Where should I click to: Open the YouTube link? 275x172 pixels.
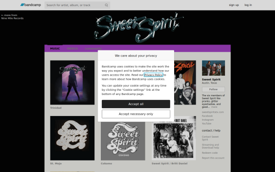pos(206,123)
